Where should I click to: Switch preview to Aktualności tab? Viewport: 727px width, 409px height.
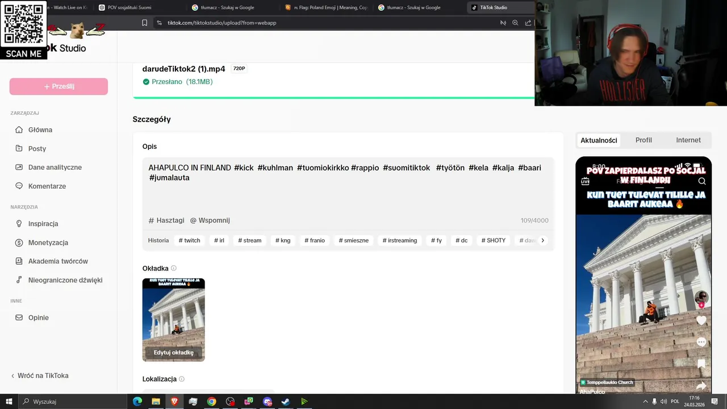coord(599,140)
